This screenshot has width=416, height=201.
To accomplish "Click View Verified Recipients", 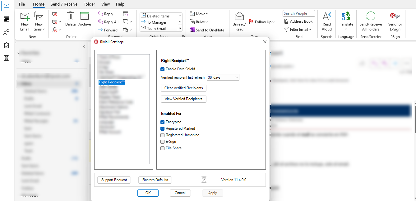I will [x=183, y=99].
